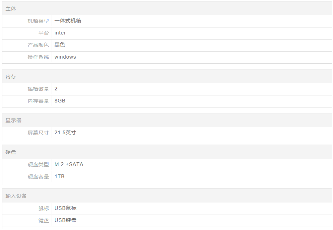
Task: Click the platform value inter
Action: pos(60,33)
